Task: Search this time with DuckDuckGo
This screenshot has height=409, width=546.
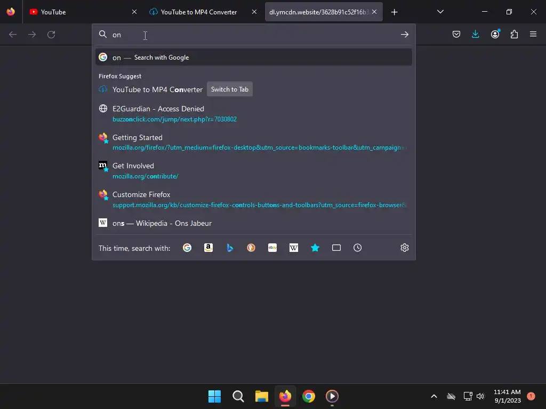Action: click(251, 248)
